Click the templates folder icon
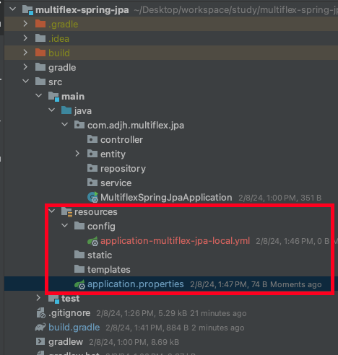338x355 pixels. coord(79,269)
